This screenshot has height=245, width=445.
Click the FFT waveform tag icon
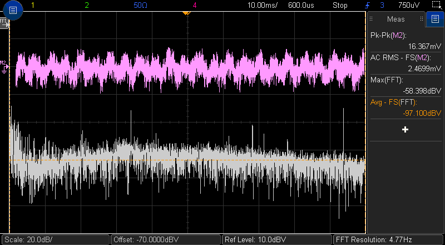pos(4,23)
